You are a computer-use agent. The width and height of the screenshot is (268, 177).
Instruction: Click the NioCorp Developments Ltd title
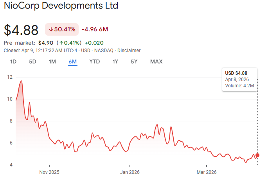[x=61, y=5]
